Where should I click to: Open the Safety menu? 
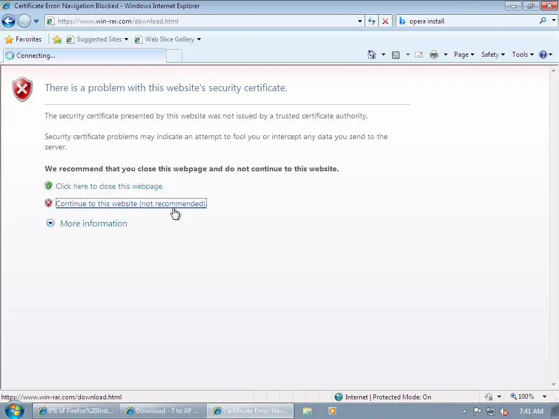click(493, 55)
